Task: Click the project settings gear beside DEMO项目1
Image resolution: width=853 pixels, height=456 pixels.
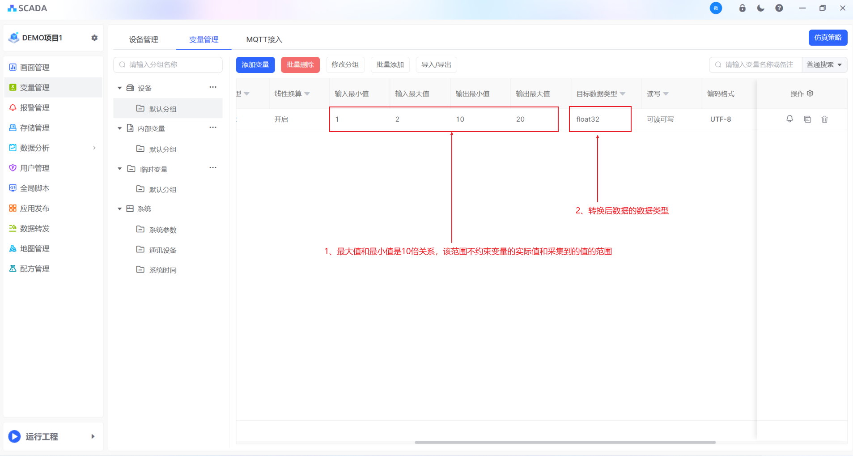Action: 94,38
